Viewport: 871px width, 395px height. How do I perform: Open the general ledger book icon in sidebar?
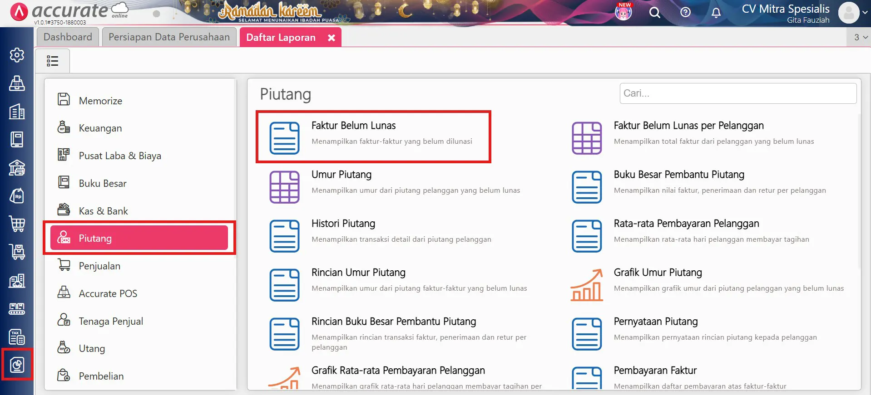click(x=17, y=139)
